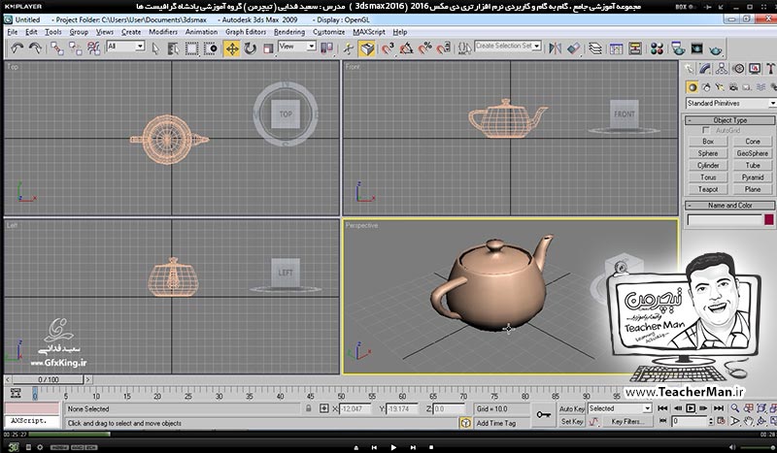Viewport: 777px width, 453px height.
Task: Click the Key Filters button
Action: coord(627,421)
